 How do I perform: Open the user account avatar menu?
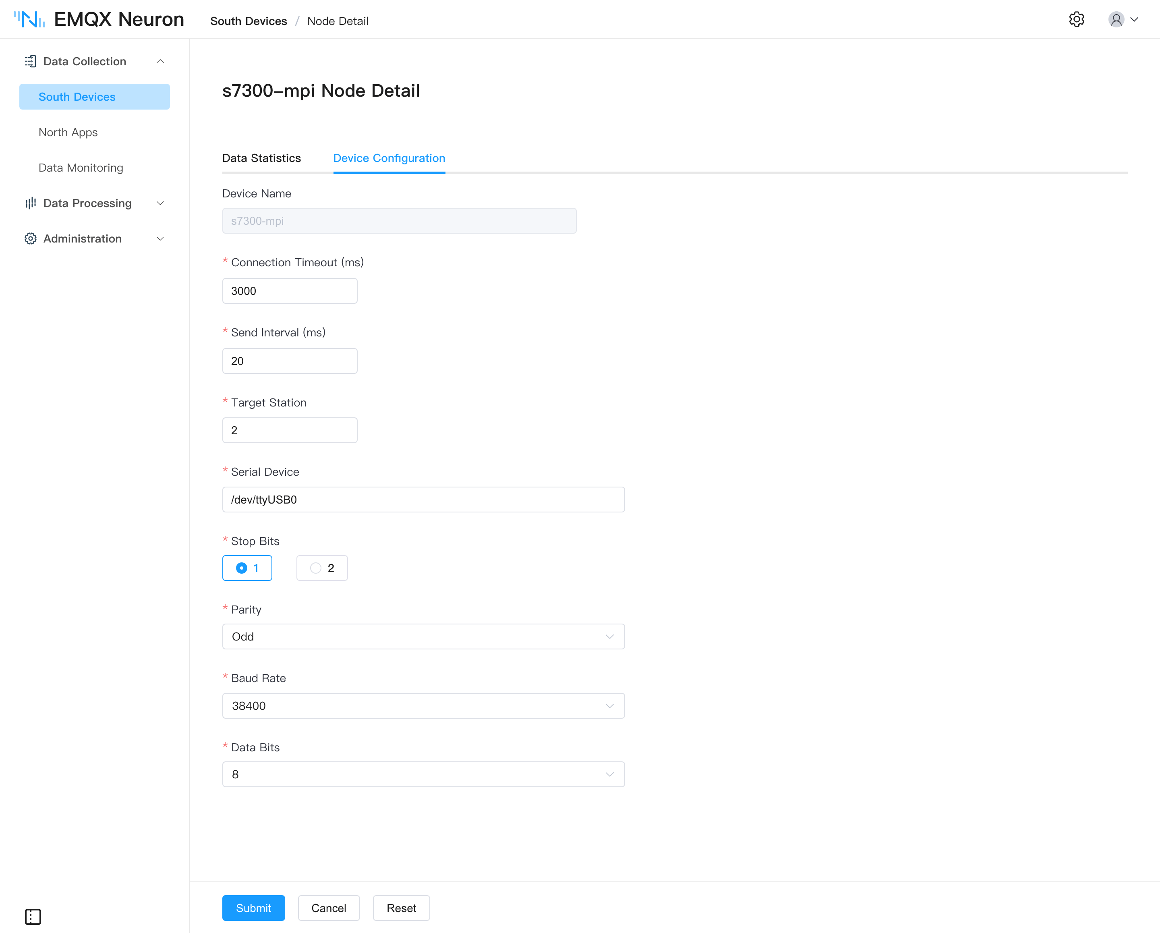pos(1123,19)
